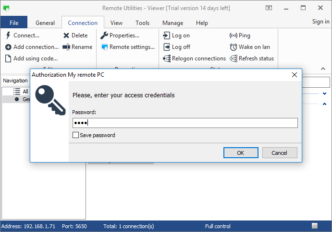Open the File menu
The height and width of the screenshot is (232, 332).
point(14,23)
